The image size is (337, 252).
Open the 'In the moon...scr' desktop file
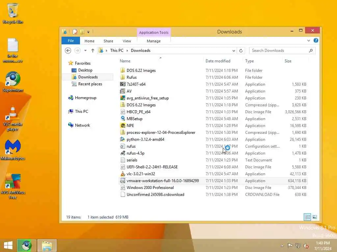click(x=13, y=50)
